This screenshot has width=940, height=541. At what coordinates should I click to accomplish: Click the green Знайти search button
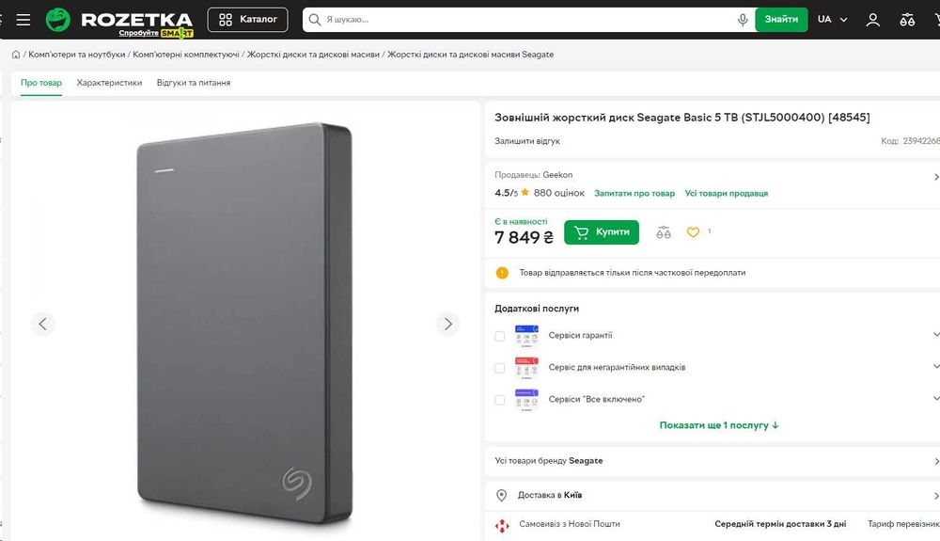[x=781, y=19]
